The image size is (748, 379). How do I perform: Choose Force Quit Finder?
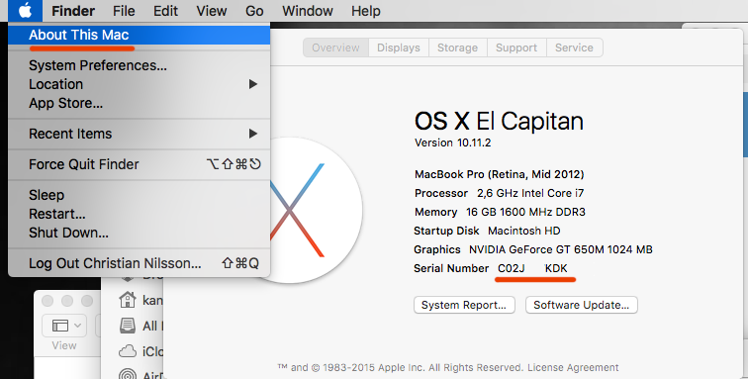pos(139,164)
